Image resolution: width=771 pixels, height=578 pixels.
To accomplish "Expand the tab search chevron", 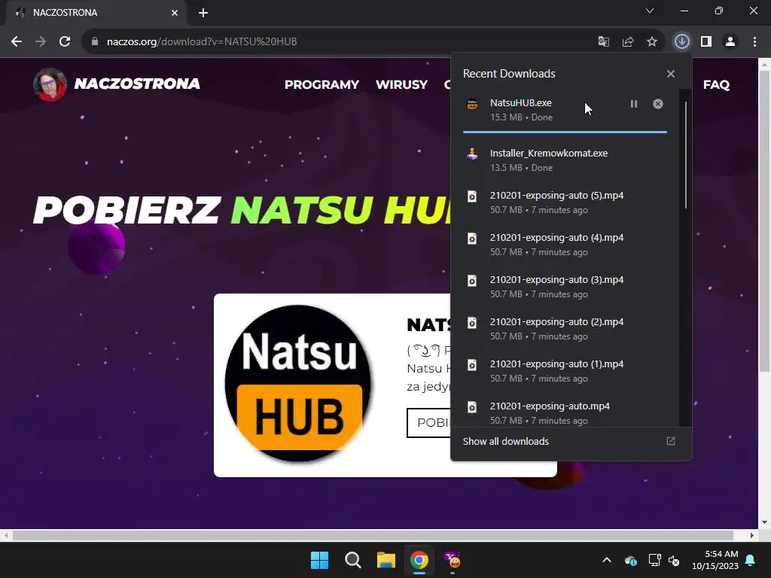I will coord(650,11).
